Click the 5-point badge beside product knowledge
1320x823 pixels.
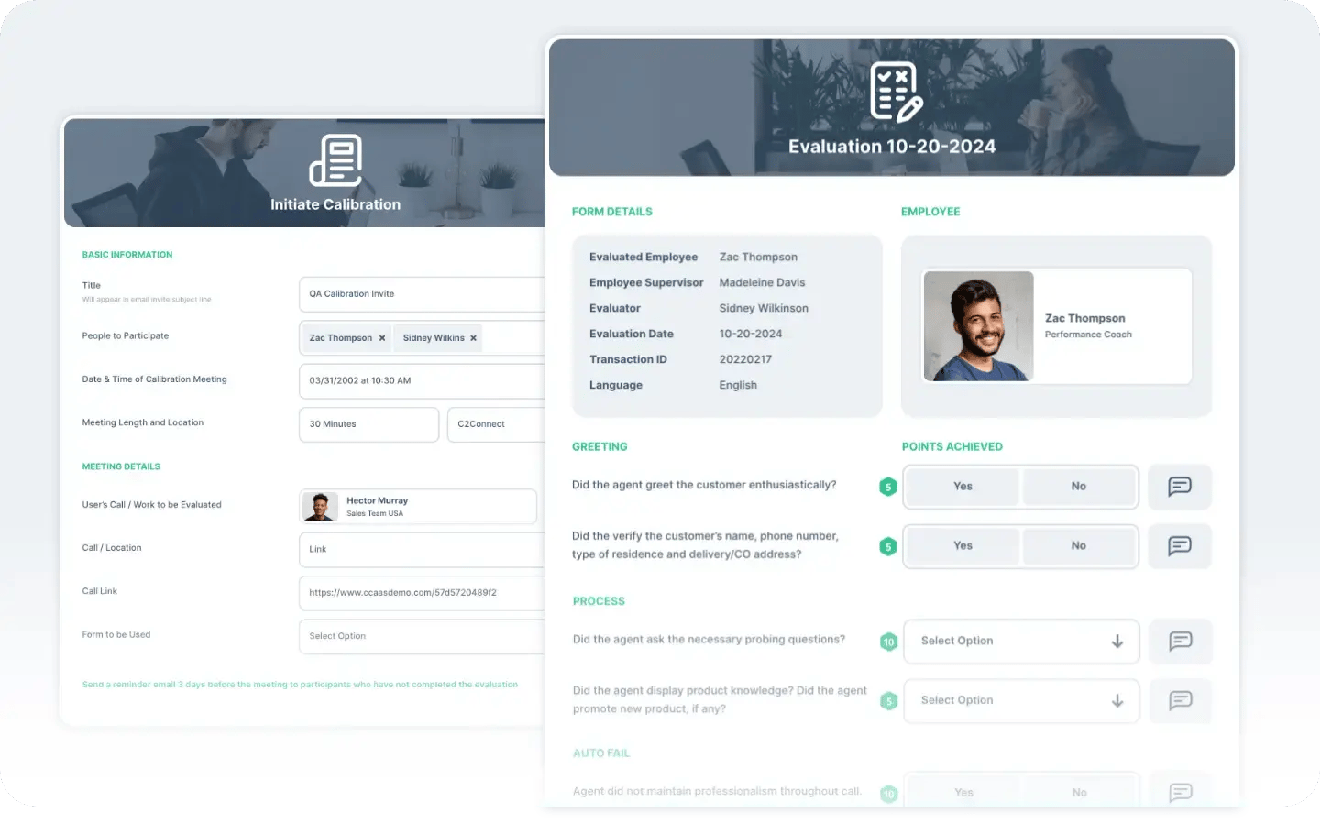pyautogui.click(x=888, y=702)
